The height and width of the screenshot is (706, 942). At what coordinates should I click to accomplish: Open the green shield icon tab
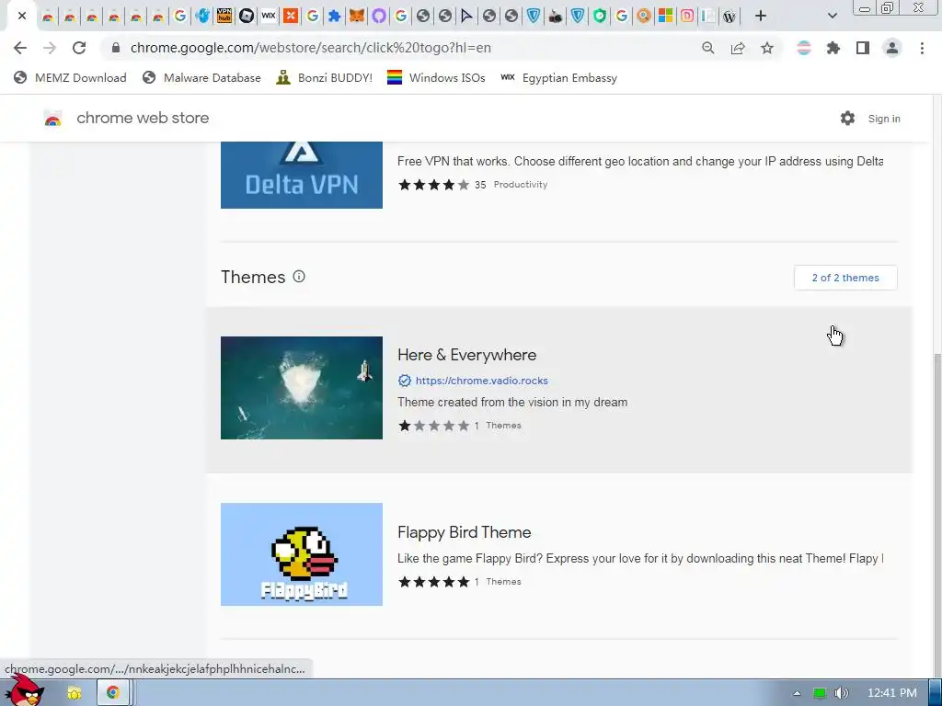pyautogui.click(x=600, y=16)
